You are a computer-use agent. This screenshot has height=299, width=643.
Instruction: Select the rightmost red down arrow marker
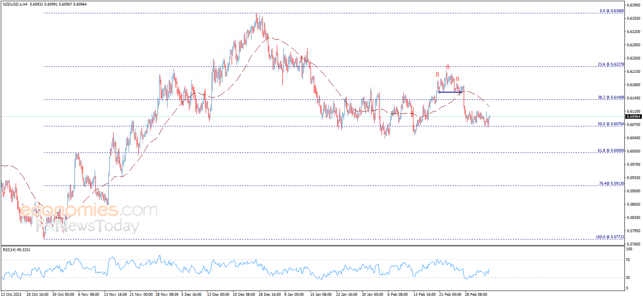click(x=457, y=79)
